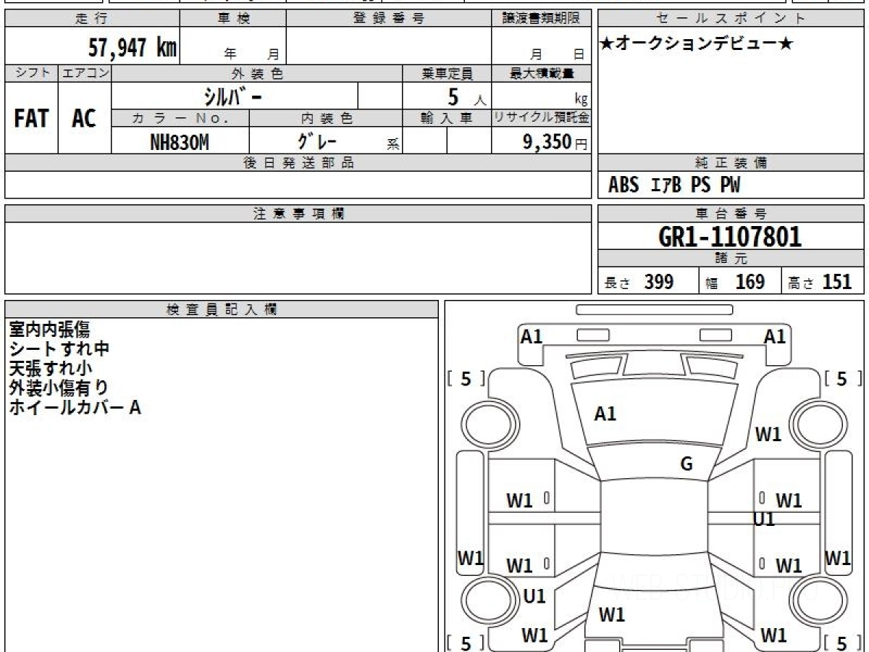Select the 検査員記入欄 header bar
This screenshot has height=652, width=869.
click(x=222, y=309)
